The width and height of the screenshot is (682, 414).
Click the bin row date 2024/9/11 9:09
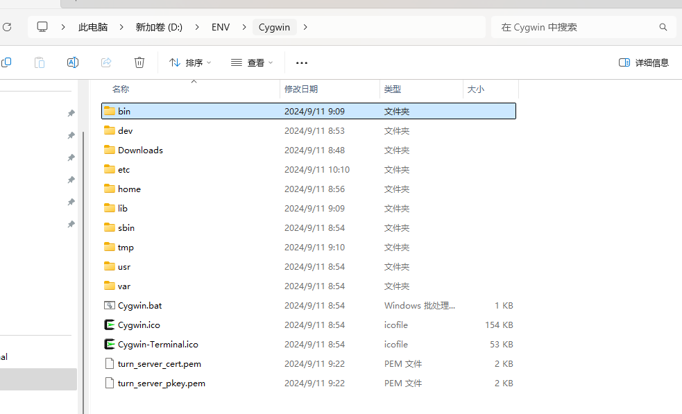pyautogui.click(x=314, y=111)
